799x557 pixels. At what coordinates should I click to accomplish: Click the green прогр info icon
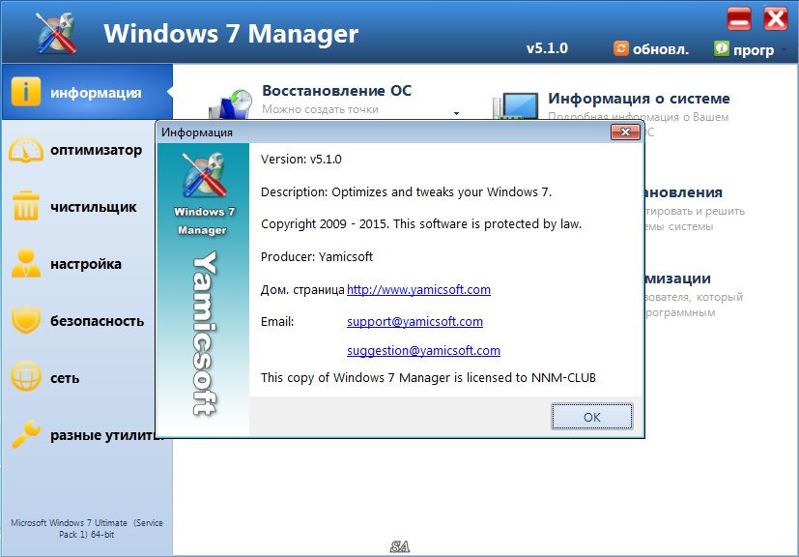721,48
